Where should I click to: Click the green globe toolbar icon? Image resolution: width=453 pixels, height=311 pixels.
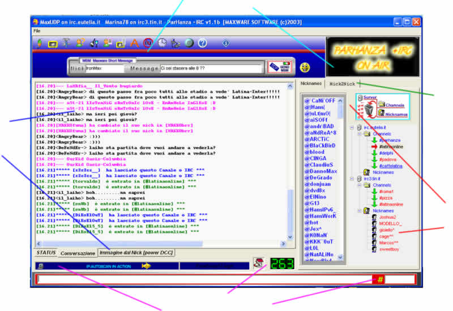[x=189, y=43]
